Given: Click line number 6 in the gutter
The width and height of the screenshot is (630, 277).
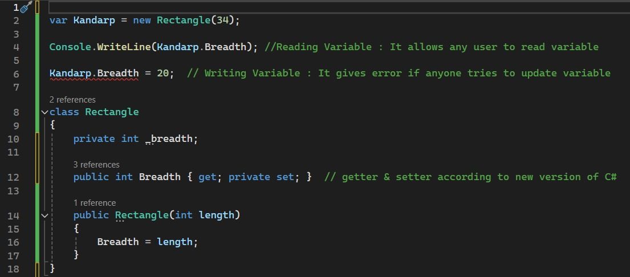Looking at the screenshot, I should (x=16, y=74).
